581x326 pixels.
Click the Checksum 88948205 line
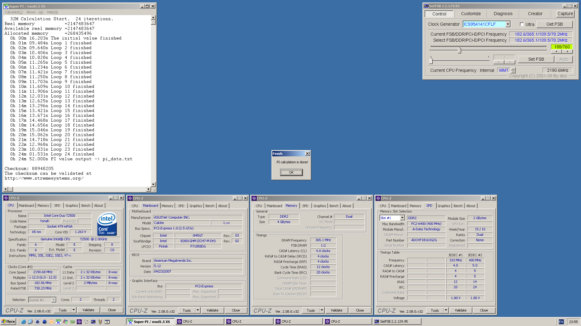pos(29,168)
